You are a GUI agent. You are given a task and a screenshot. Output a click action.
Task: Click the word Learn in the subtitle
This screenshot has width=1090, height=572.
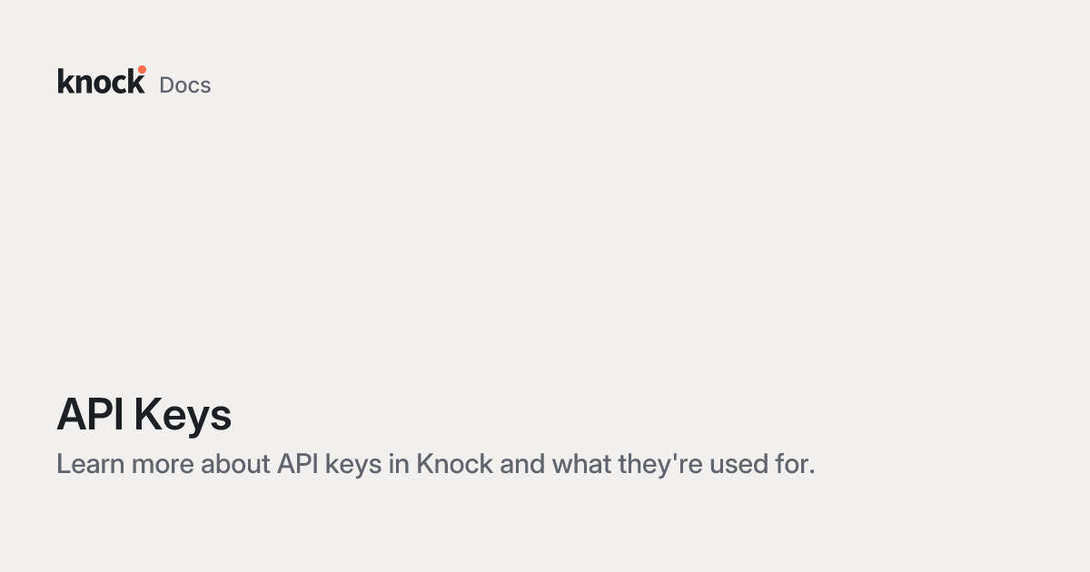[x=90, y=464]
